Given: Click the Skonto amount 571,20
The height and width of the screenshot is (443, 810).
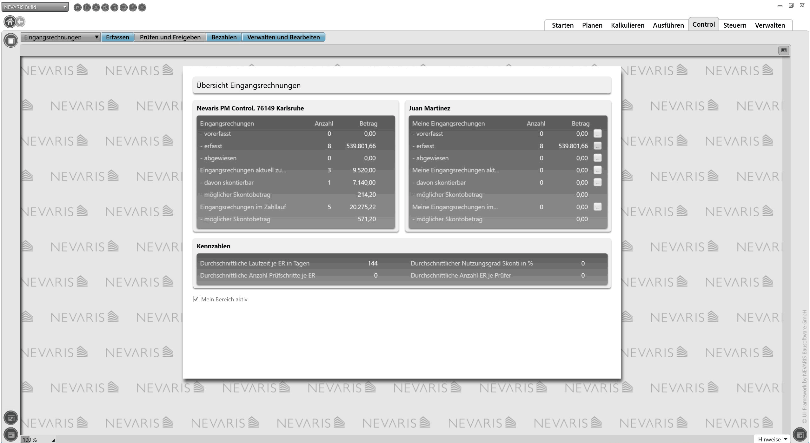Looking at the screenshot, I should click(367, 219).
